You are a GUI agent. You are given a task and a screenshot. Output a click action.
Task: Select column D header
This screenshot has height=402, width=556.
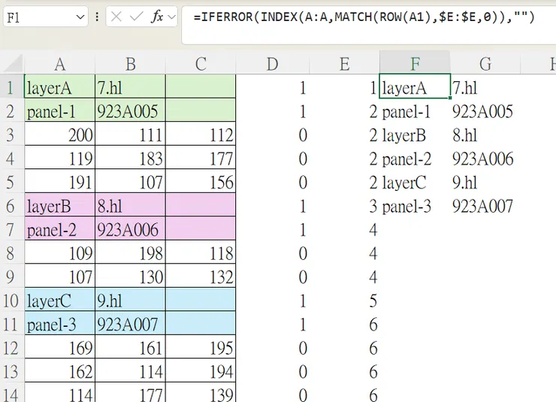tap(272, 64)
